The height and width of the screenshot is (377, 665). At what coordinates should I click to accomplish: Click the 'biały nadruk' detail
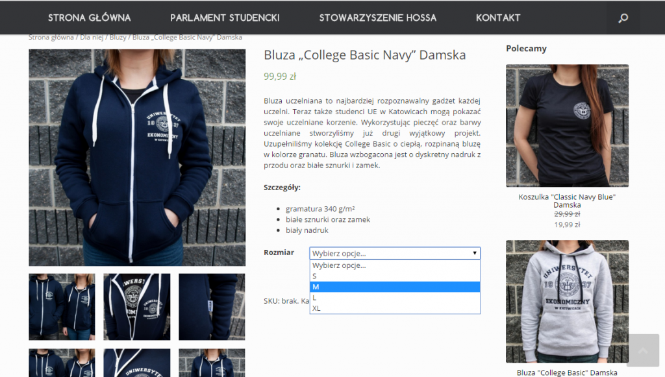pyautogui.click(x=307, y=230)
